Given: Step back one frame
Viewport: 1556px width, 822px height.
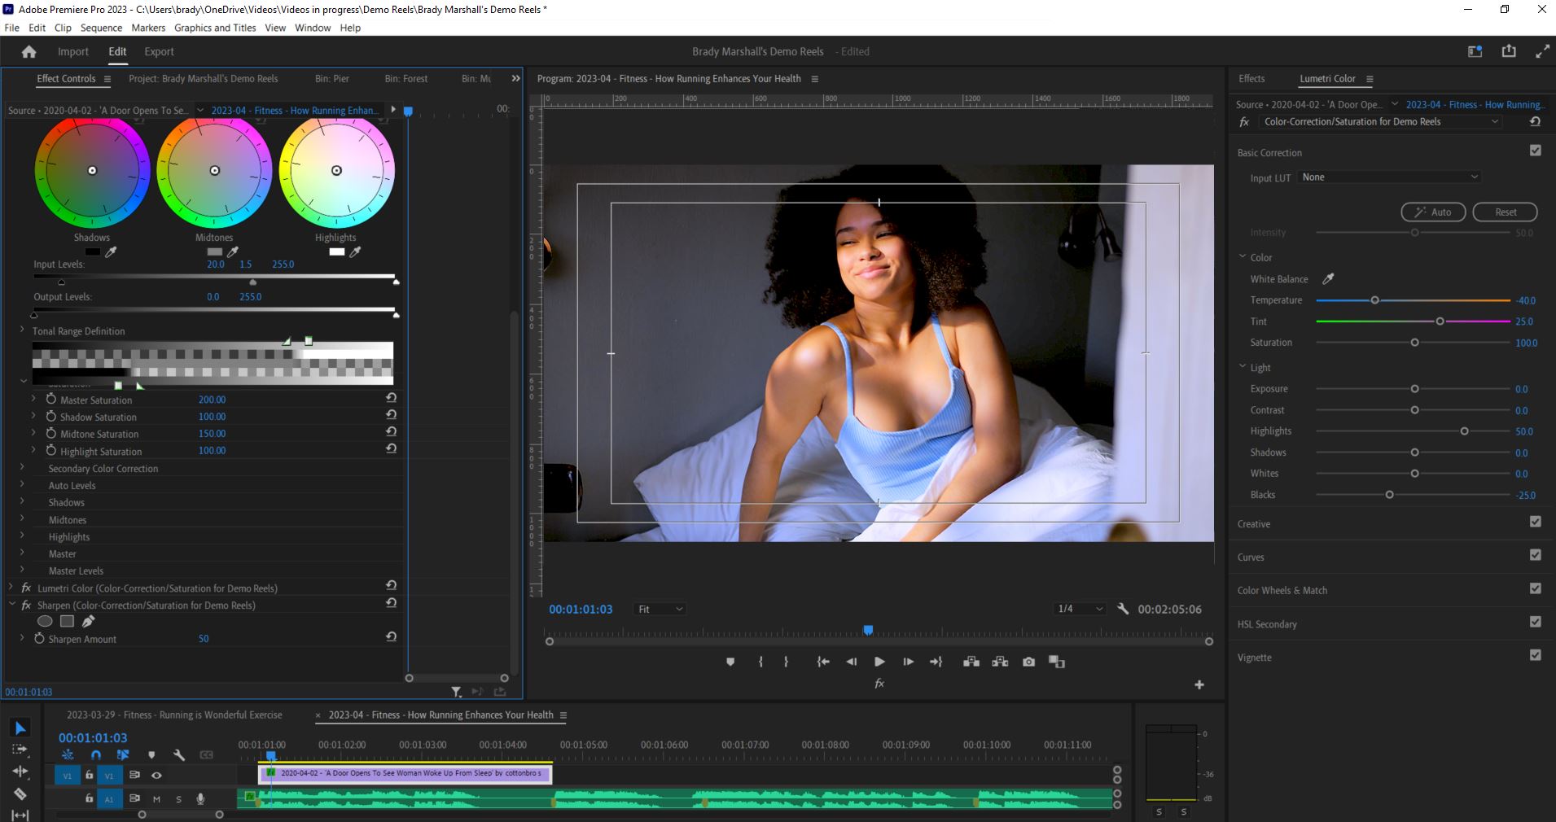Looking at the screenshot, I should pyautogui.click(x=852, y=662).
